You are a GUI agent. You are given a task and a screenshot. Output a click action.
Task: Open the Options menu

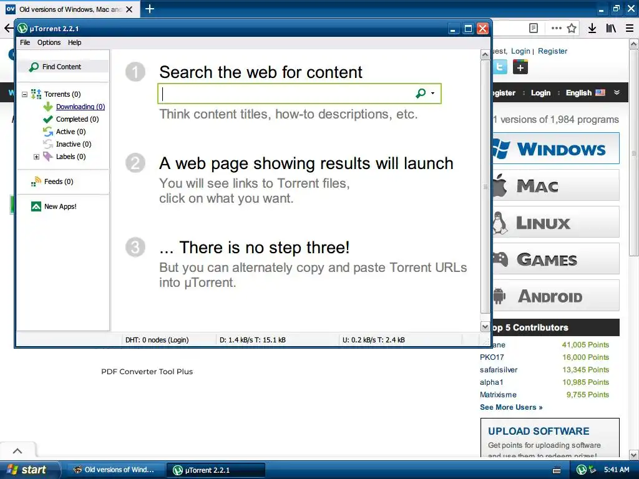pyautogui.click(x=49, y=42)
